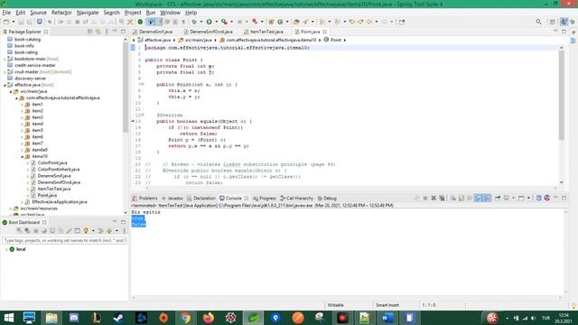Toggle Show Whitespace Characters in toolbar

pyautogui.click(x=183, y=22)
